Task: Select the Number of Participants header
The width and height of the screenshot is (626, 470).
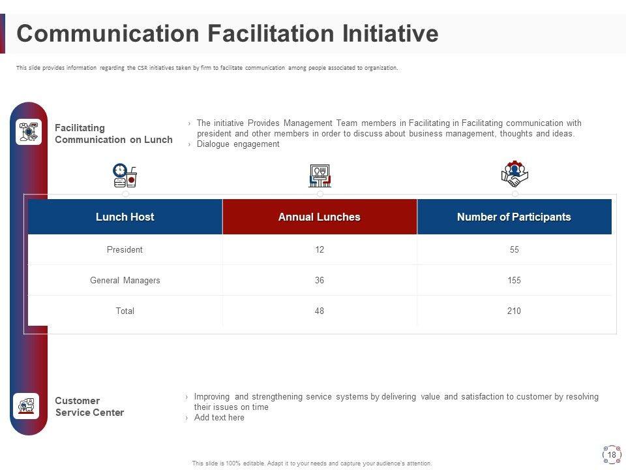Action: coord(514,217)
